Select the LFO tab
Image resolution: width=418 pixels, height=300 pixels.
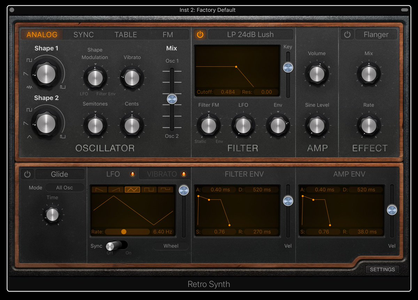tap(113, 174)
